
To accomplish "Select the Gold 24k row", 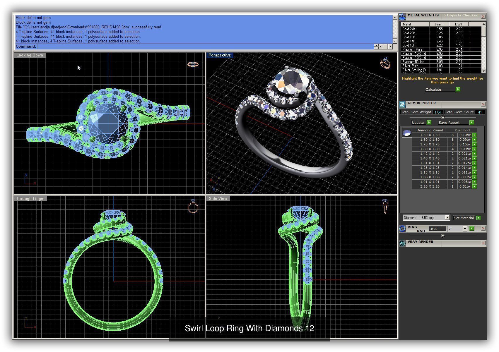I will pos(441,29).
